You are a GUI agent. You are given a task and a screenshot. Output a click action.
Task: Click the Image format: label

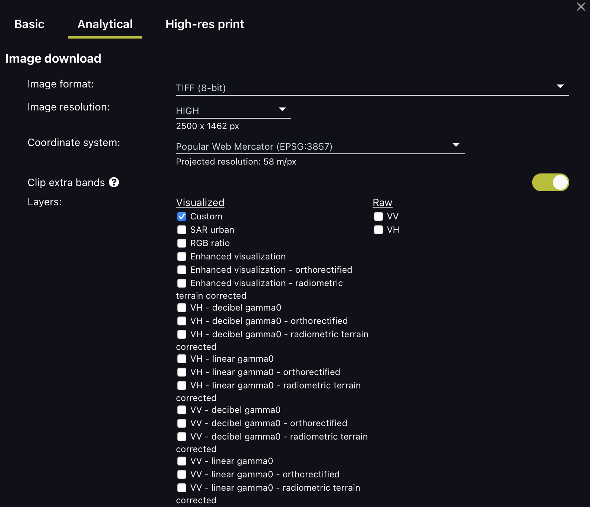click(61, 84)
